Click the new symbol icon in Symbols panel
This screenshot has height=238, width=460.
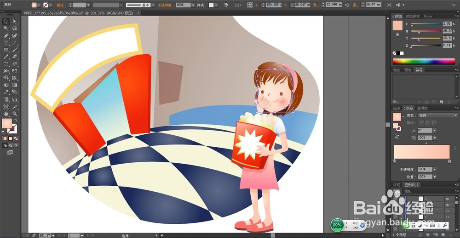tap(441, 102)
